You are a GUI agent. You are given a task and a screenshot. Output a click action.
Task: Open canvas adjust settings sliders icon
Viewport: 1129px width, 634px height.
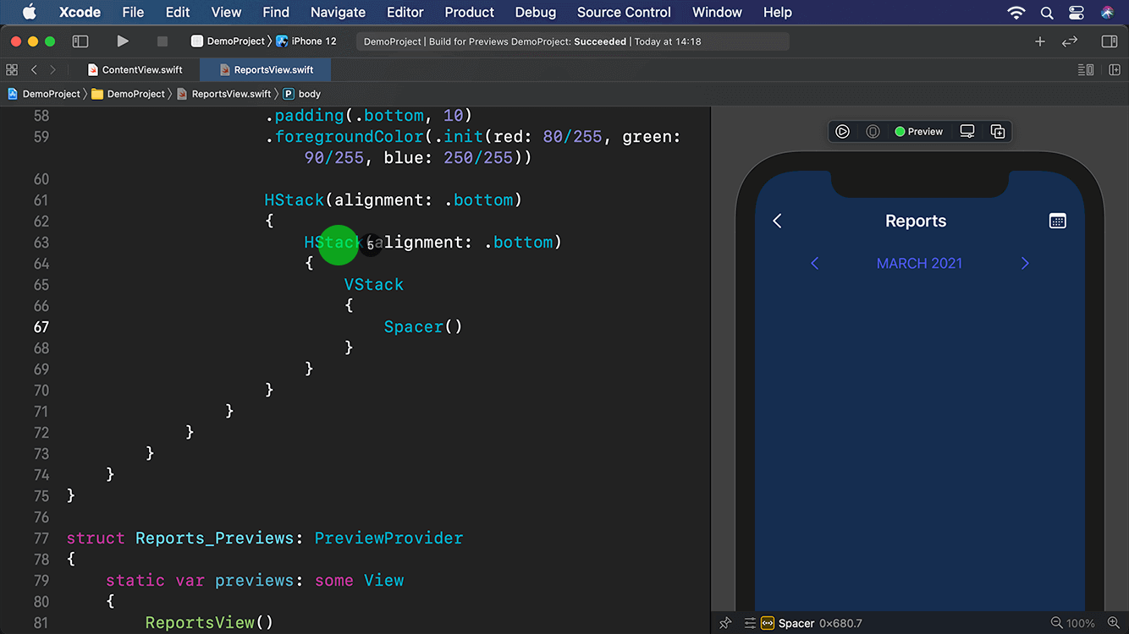[750, 623]
